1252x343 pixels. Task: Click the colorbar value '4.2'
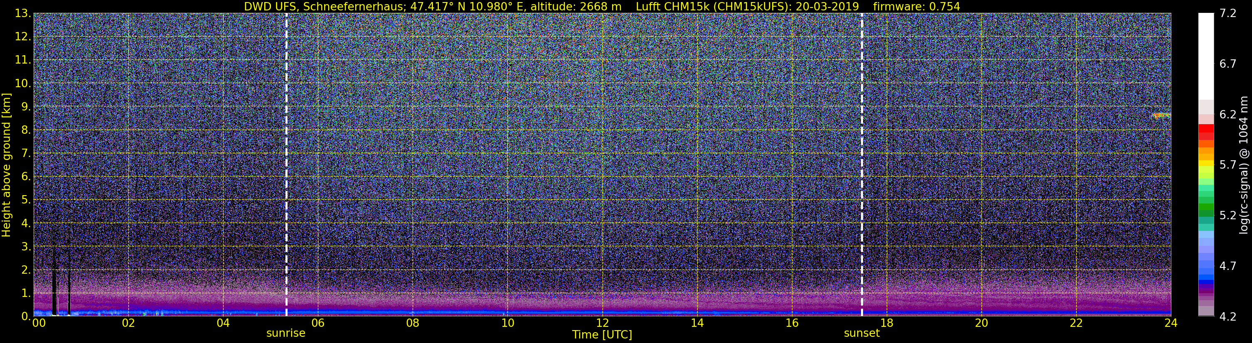pyautogui.click(x=1228, y=317)
